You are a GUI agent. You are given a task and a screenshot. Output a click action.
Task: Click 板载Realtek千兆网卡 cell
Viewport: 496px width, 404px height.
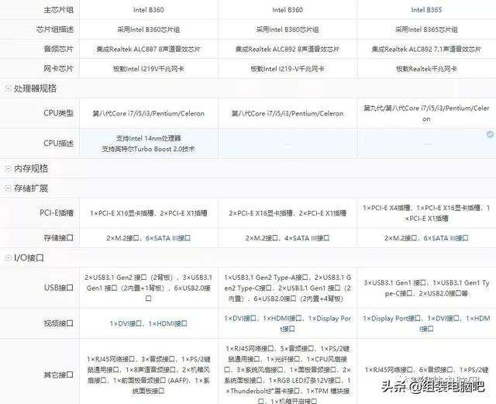(426, 69)
